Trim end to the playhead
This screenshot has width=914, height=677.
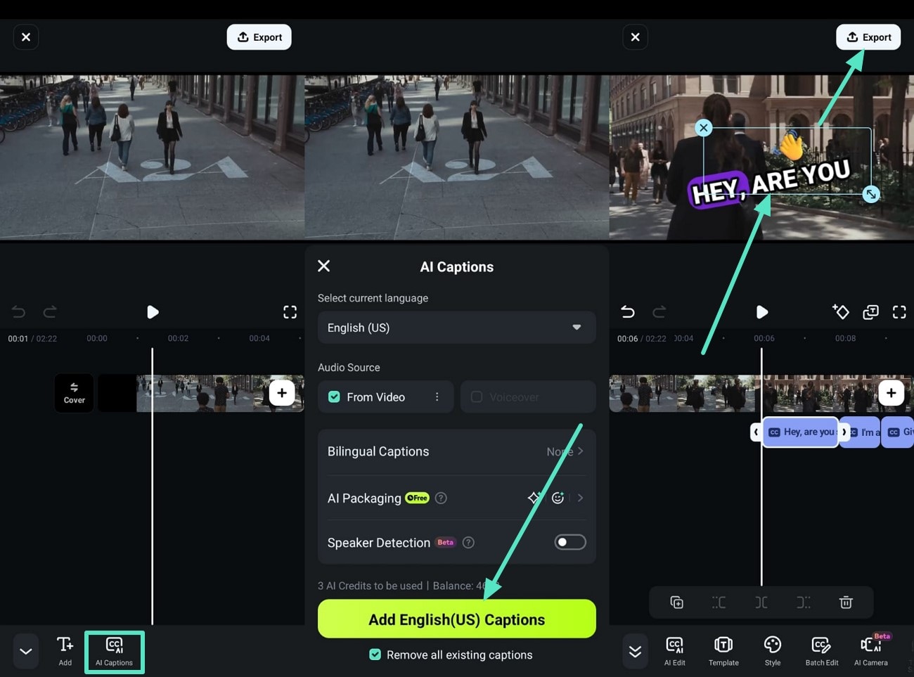point(804,602)
